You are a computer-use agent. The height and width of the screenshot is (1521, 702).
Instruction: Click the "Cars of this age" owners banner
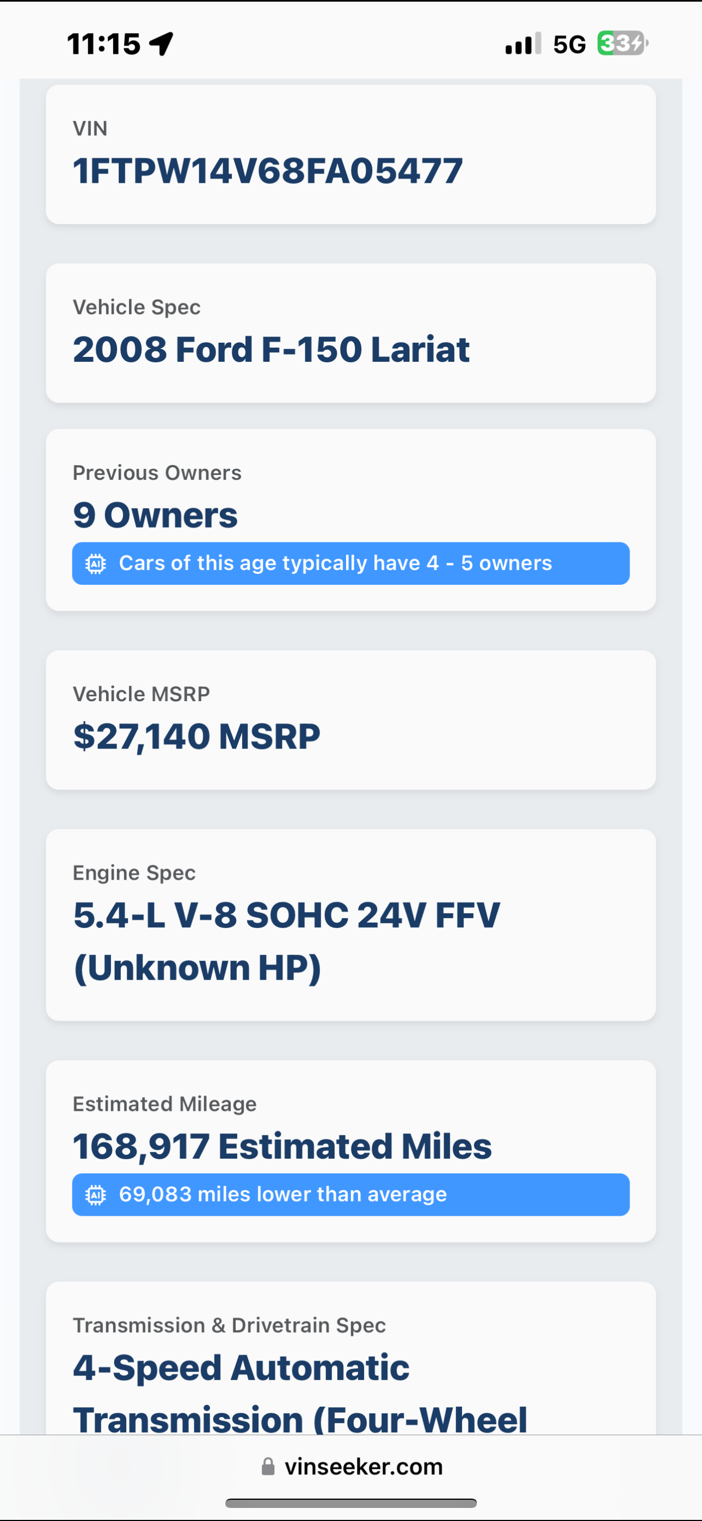pyautogui.click(x=350, y=563)
